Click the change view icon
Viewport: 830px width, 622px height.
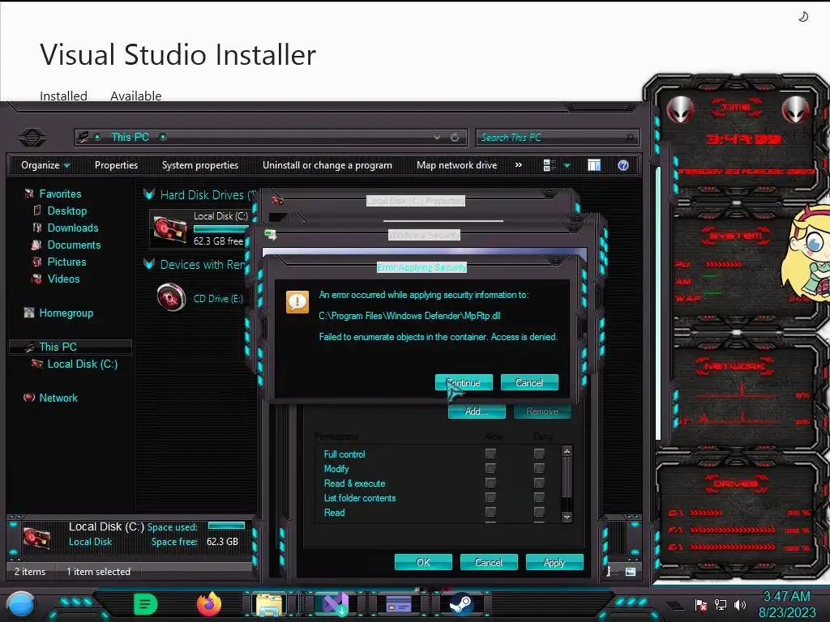tap(549, 165)
